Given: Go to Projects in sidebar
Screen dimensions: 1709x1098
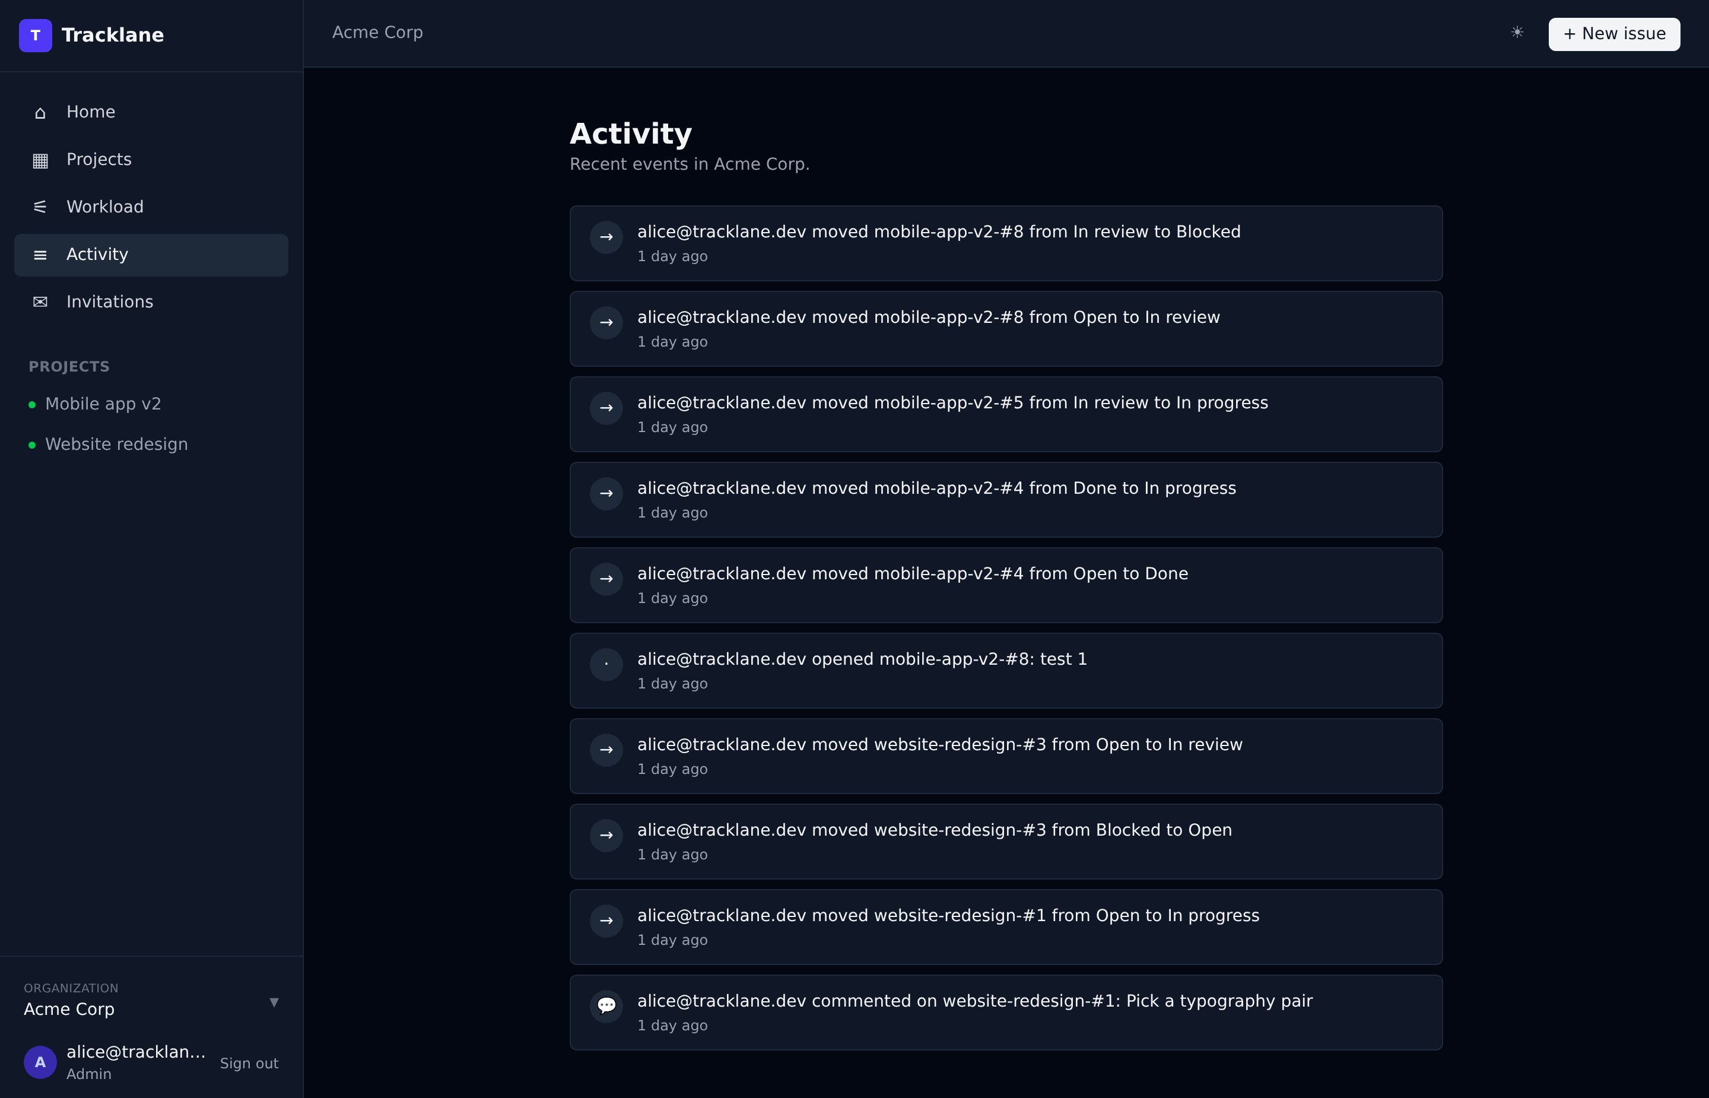Looking at the screenshot, I should click(151, 160).
